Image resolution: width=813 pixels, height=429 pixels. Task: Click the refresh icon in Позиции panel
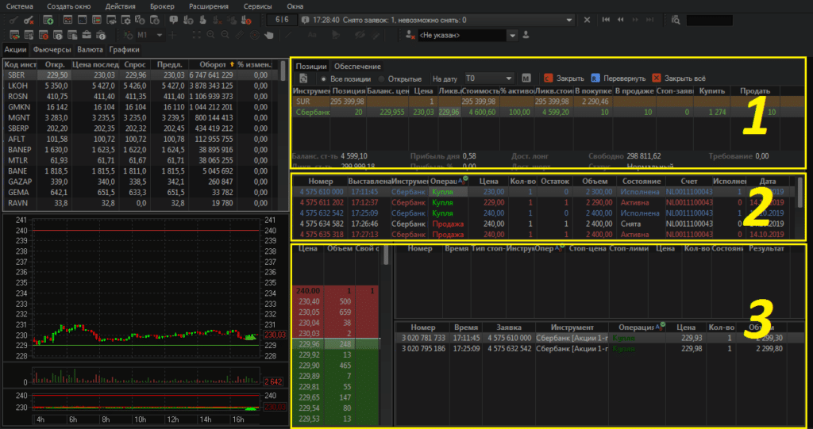pos(303,79)
